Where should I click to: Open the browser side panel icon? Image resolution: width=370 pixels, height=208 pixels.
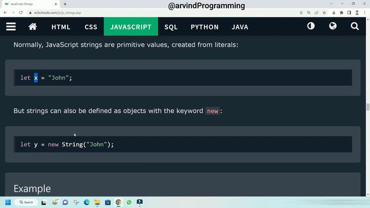tap(349, 13)
